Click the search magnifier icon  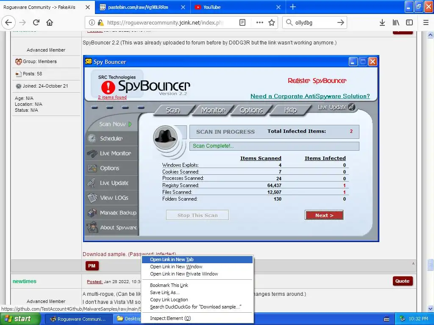(x=289, y=22)
